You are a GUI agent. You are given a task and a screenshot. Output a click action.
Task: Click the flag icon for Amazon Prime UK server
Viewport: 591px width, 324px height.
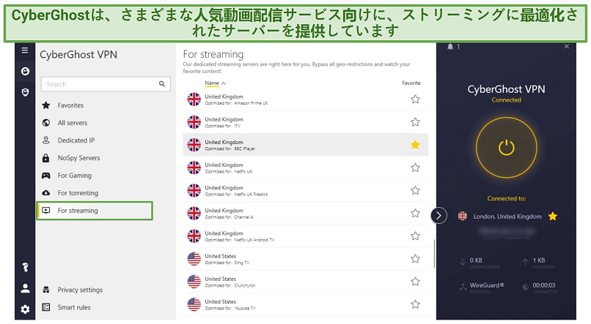pyautogui.click(x=194, y=99)
